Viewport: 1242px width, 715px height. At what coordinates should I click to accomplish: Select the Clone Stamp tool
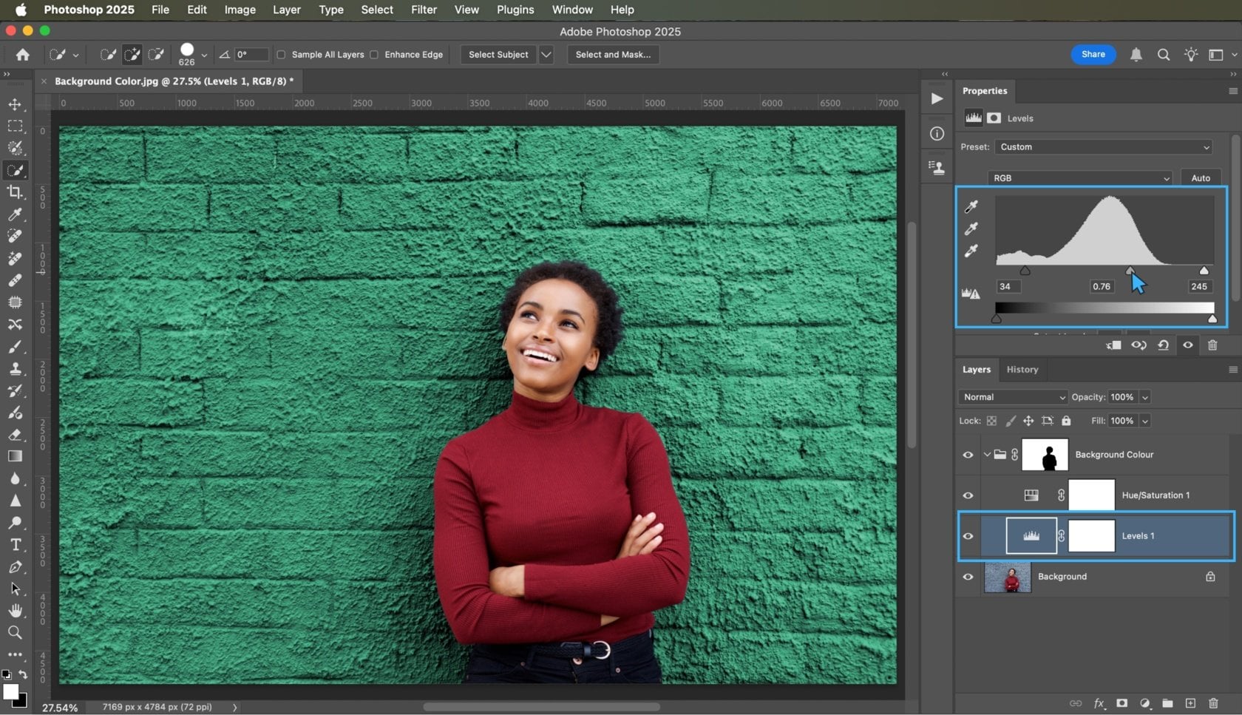[16, 369]
